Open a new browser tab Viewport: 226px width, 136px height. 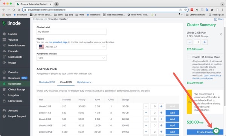56,4
